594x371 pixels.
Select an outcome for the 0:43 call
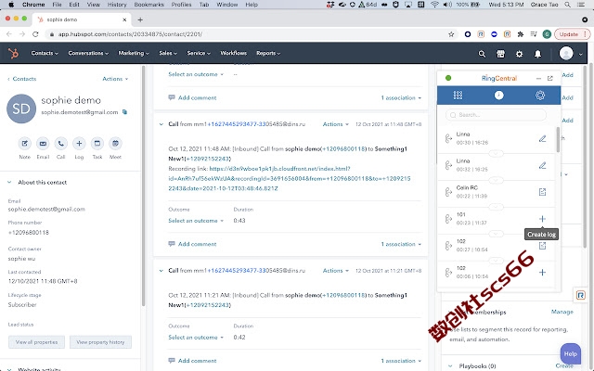pyautogui.click(x=196, y=221)
